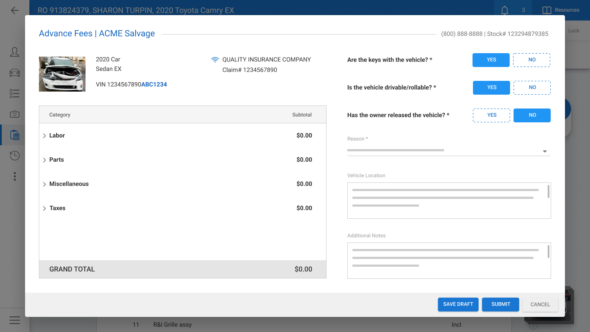The height and width of the screenshot is (332, 590).
Task: Click the back arrow icon
Action: (15, 10)
